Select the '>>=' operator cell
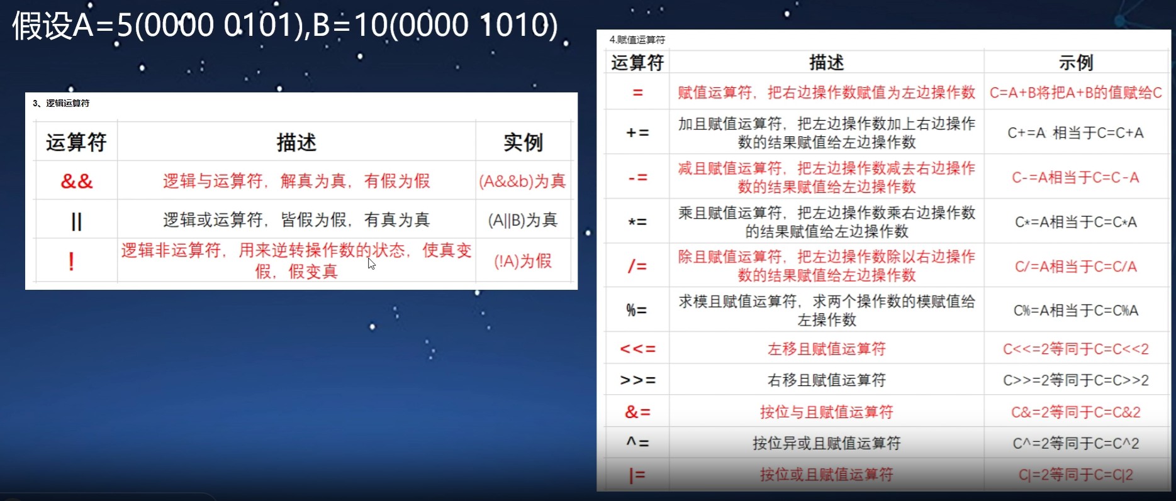 point(637,380)
